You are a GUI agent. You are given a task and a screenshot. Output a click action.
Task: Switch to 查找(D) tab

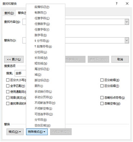9,13
